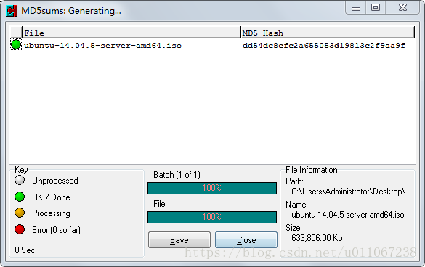Maximize the MD5sums window
425x267 pixels.
(376, 7)
